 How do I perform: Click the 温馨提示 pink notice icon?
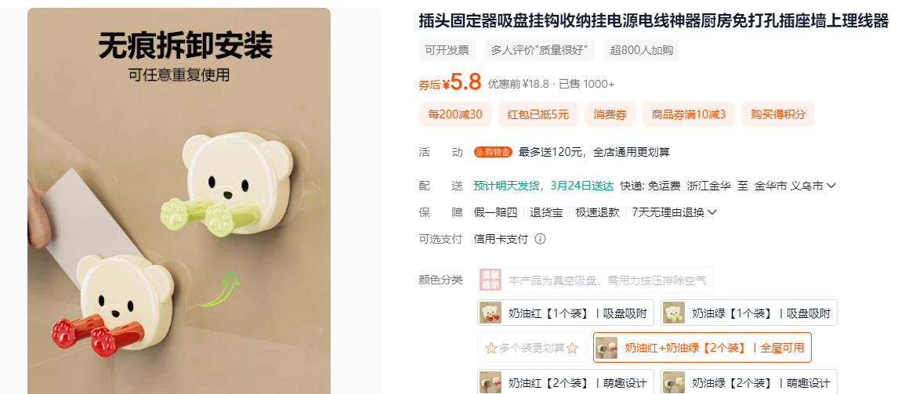coord(490,280)
